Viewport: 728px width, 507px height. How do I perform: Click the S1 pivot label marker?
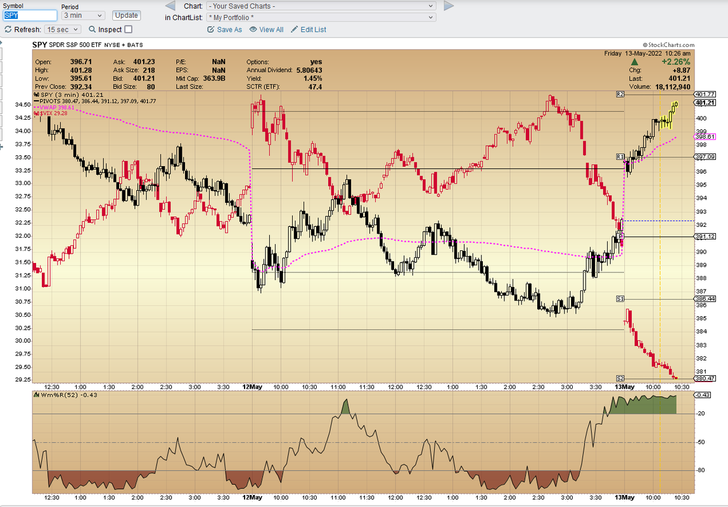(620, 298)
